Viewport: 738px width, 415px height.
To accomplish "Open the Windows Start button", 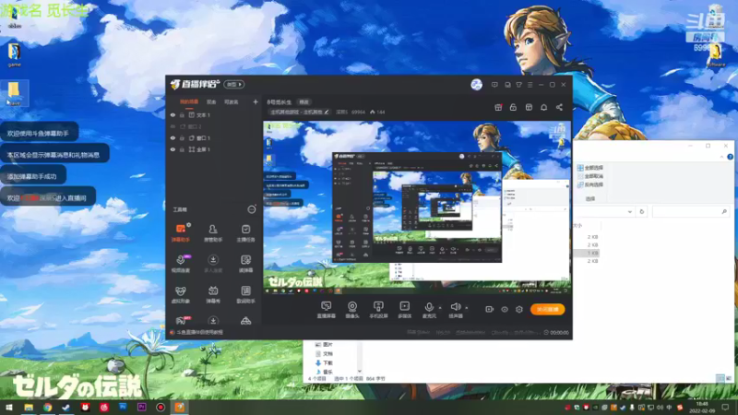I will [x=9, y=408].
